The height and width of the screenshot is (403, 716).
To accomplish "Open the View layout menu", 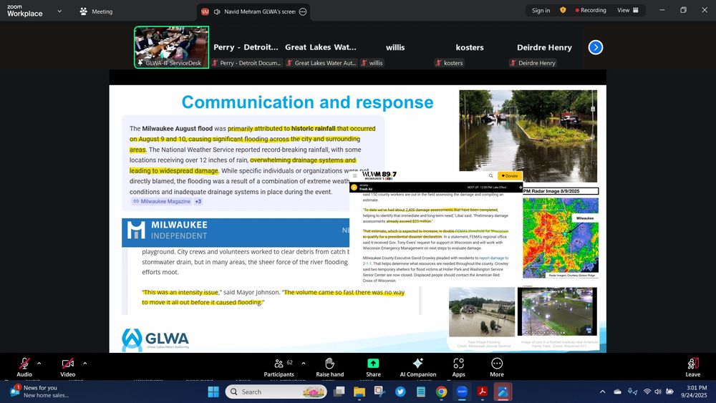I will coord(628,10).
